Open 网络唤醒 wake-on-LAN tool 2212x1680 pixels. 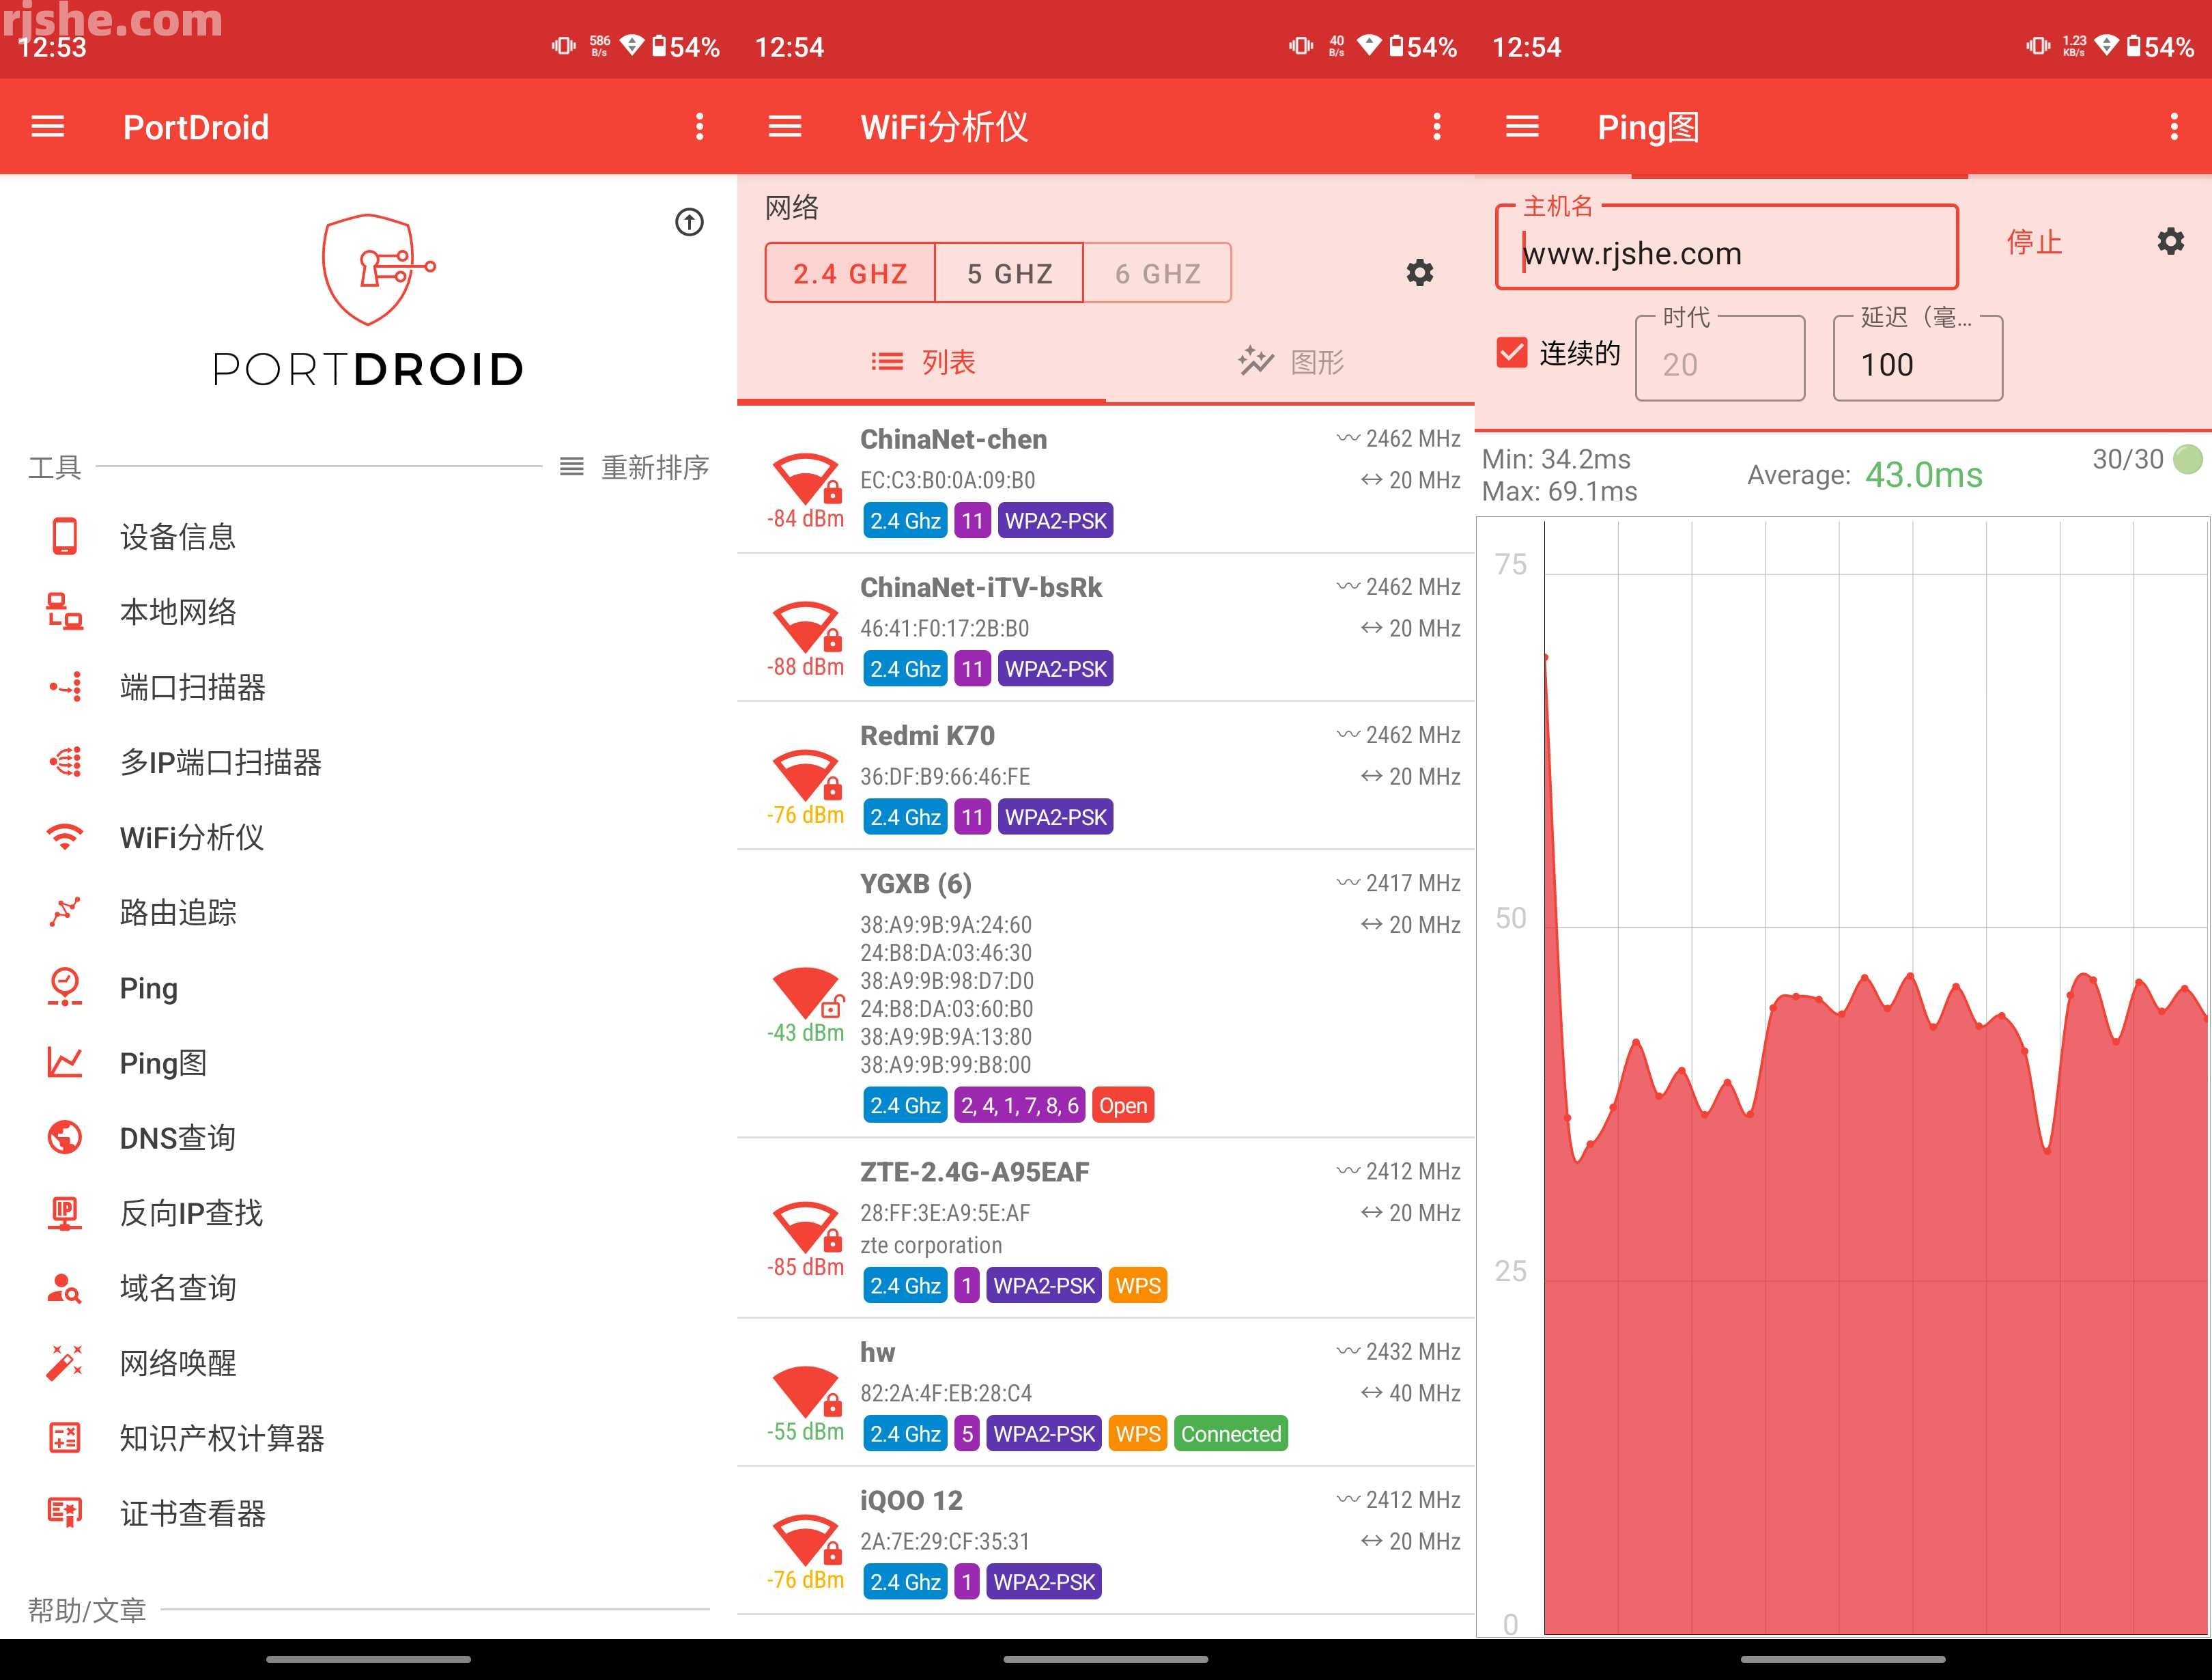(x=368, y=1363)
